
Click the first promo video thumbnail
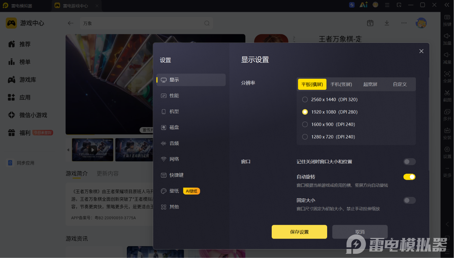93,150
